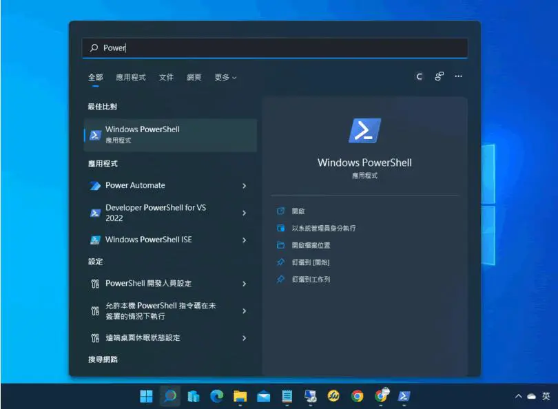Click the Windows PowerShell ISE icon
The height and width of the screenshot is (409, 558).
[x=95, y=240]
